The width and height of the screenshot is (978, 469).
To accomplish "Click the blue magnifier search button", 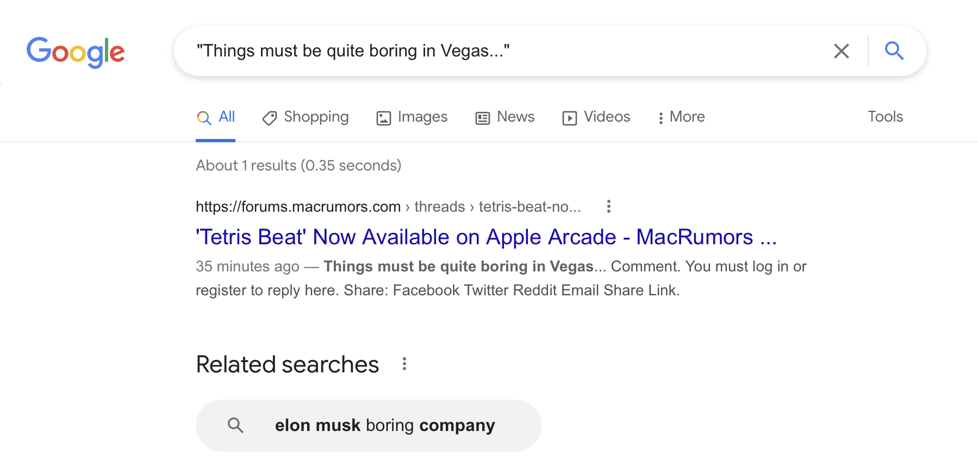I will coord(894,51).
